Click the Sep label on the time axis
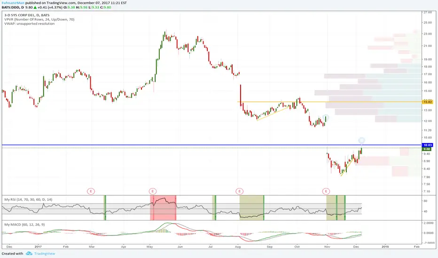Viewport: 438px width, 258px height. point(269,247)
